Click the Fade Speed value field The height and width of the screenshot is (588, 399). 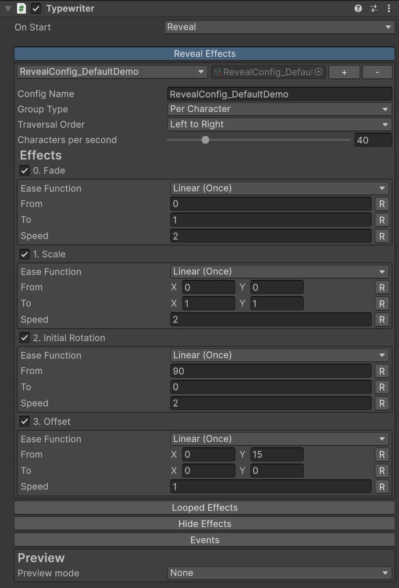click(271, 236)
